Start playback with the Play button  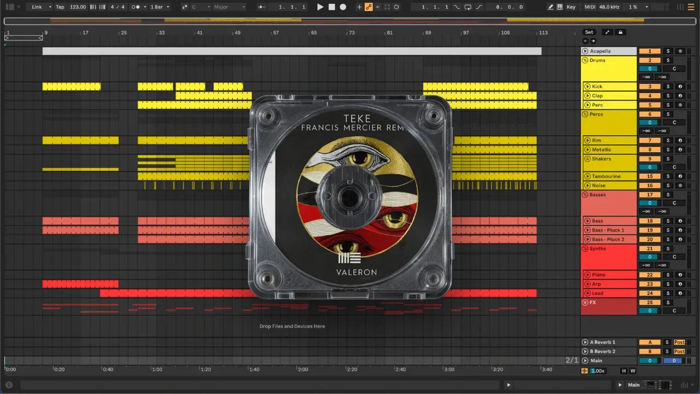320,7
